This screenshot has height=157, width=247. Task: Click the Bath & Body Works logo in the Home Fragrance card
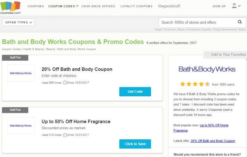click(20, 126)
